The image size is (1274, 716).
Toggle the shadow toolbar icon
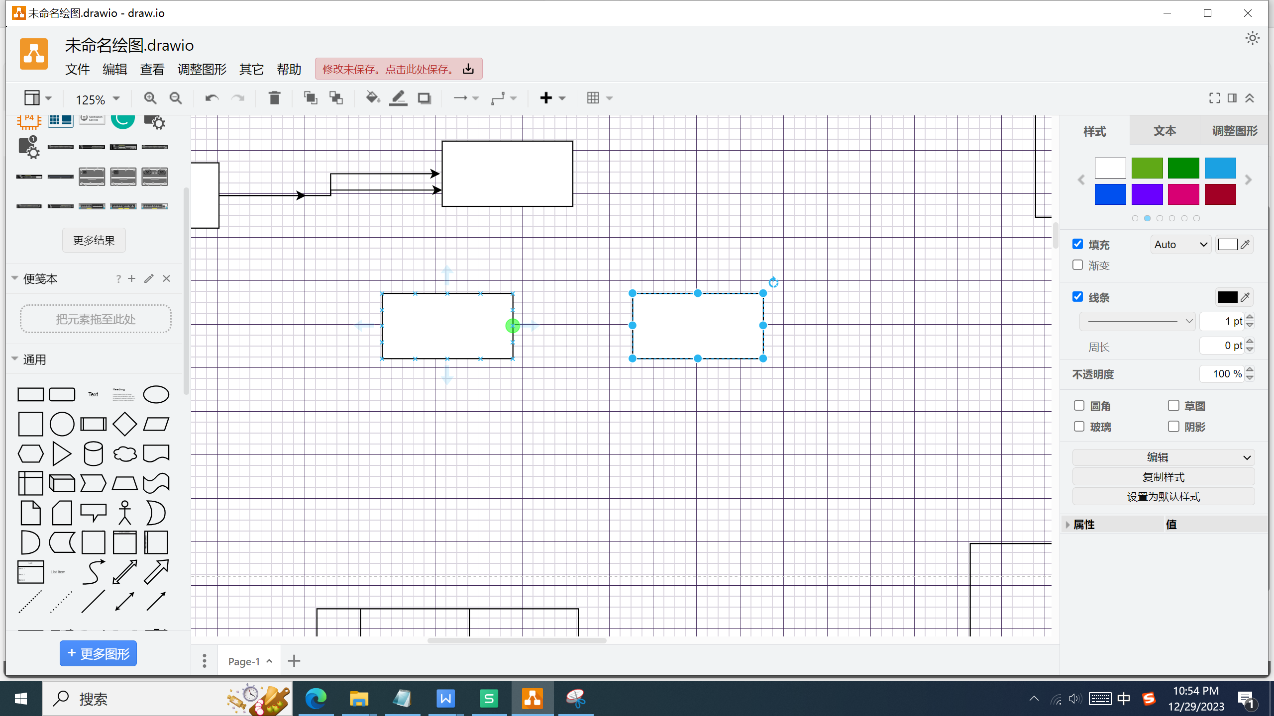425,98
